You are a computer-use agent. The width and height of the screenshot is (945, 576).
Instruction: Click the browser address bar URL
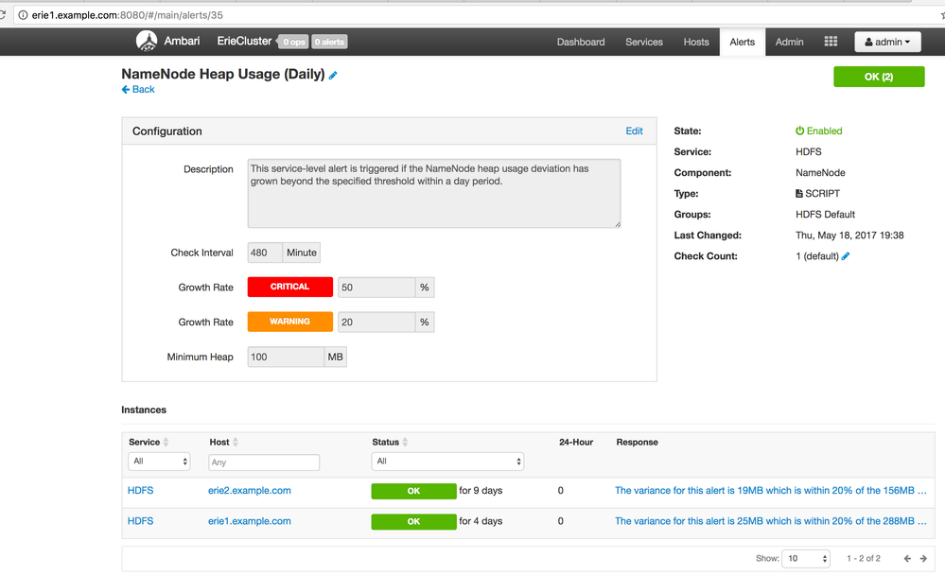point(127,15)
